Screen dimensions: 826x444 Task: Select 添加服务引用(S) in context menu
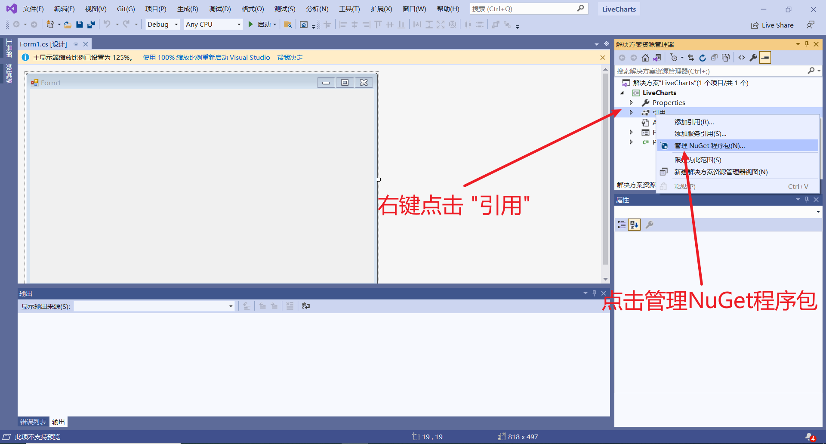(738, 134)
